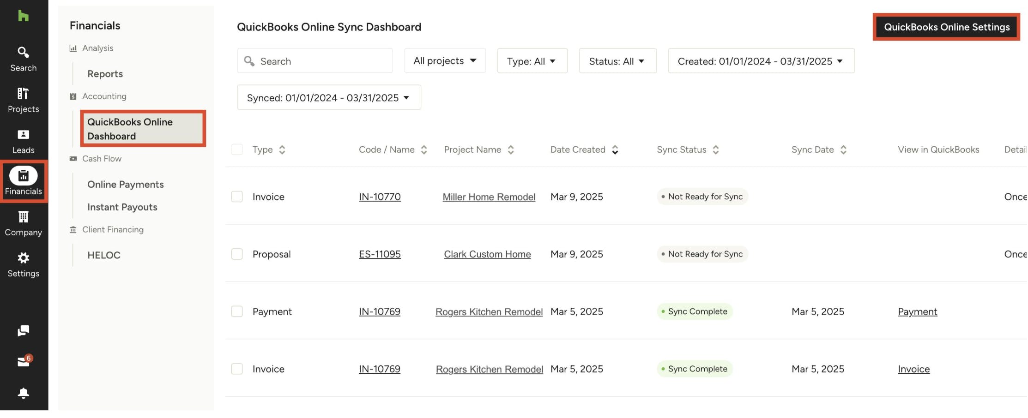Open the chat messages icon
This screenshot has width=1028, height=418.
pyautogui.click(x=23, y=330)
